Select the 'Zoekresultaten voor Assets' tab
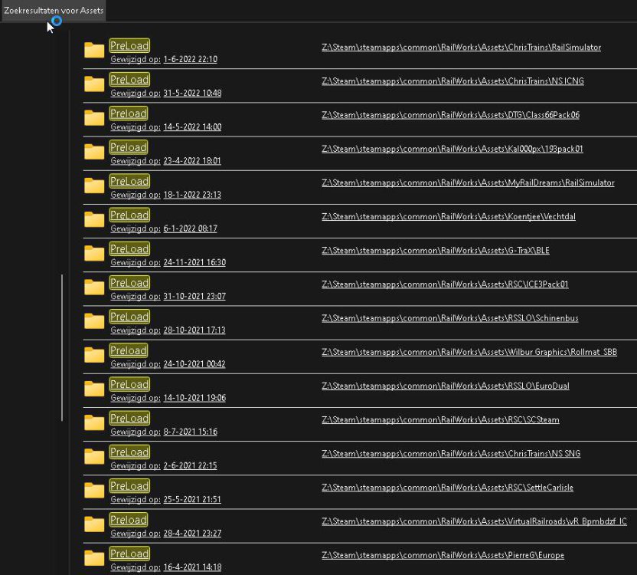Screen dimensions: 637x575 click(54, 11)
